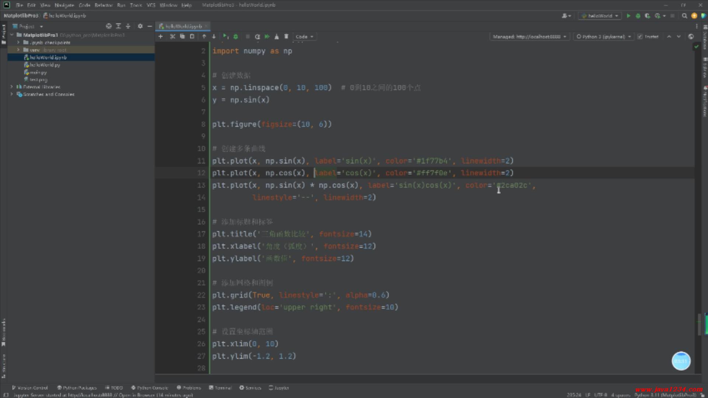Run all cells in notebook
Screen dimensions: 708x398
tap(267, 36)
